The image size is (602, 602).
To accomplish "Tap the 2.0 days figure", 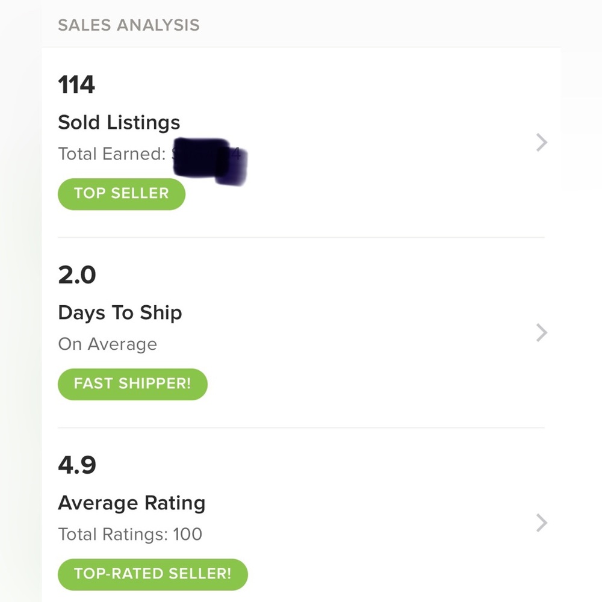I will 77,275.
